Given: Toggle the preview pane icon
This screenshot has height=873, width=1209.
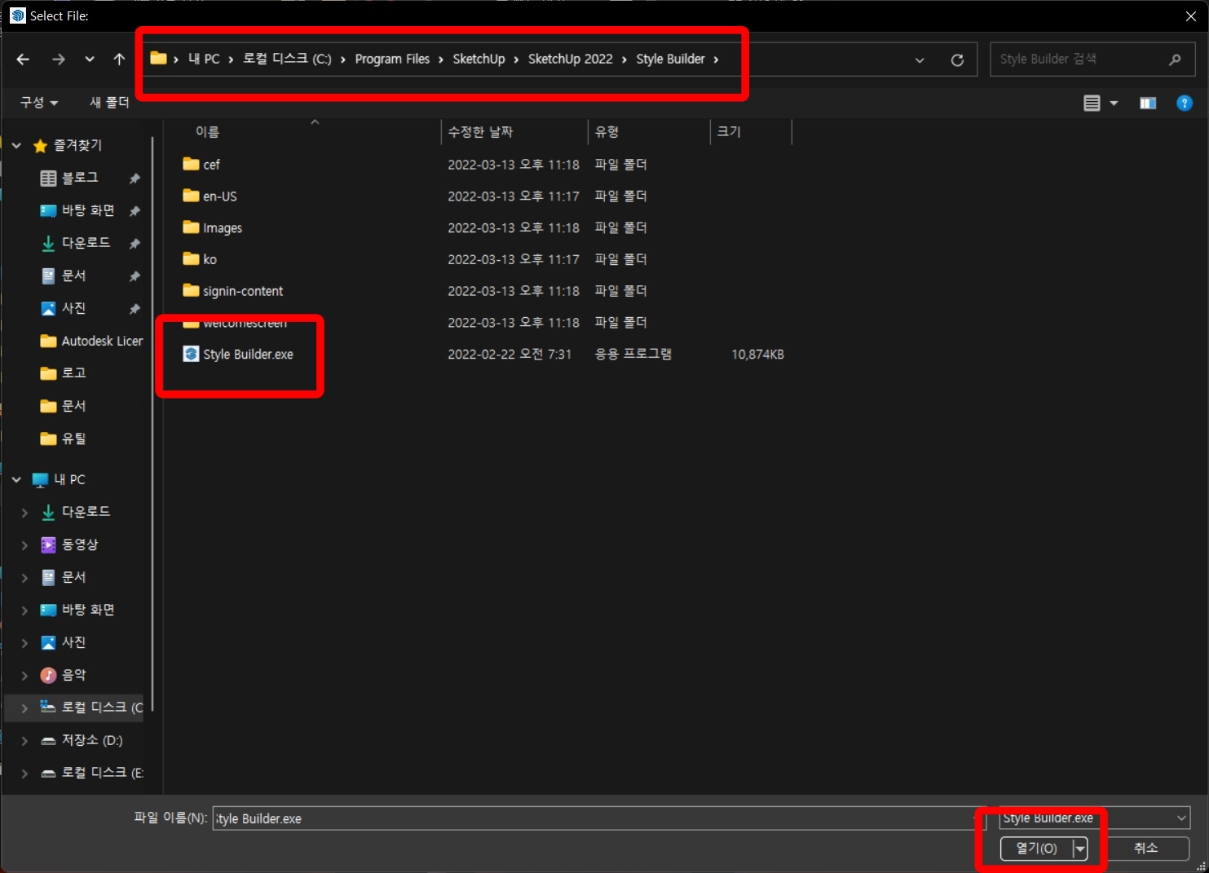Looking at the screenshot, I should pos(1148,103).
